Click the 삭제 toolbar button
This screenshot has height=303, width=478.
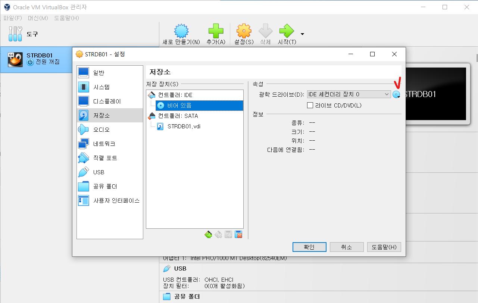tap(265, 34)
